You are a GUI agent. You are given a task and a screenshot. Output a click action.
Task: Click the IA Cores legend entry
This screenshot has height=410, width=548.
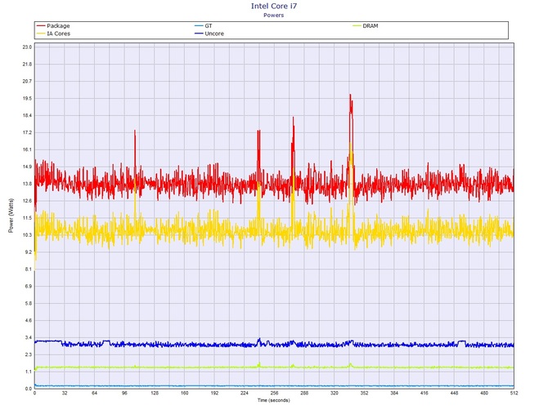[53, 33]
